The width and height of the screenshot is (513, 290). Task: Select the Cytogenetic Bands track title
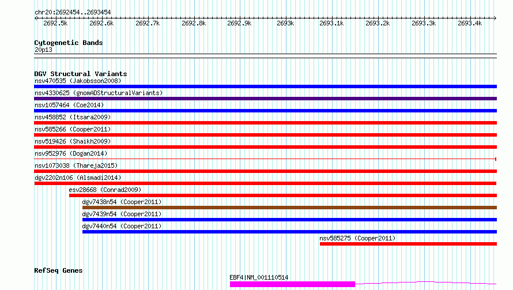coord(69,43)
